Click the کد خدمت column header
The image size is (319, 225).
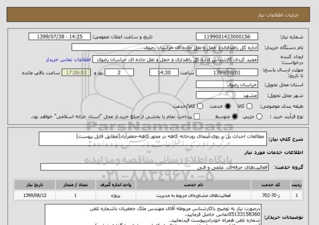tap(271, 185)
